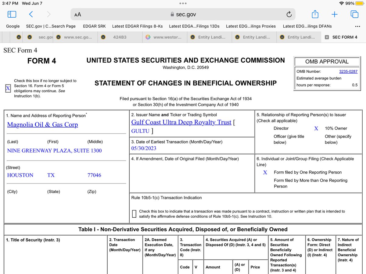This screenshot has width=366, height=274.
Task: Toggle Form filed by One Reporting Person
Action: click(265, 172)
